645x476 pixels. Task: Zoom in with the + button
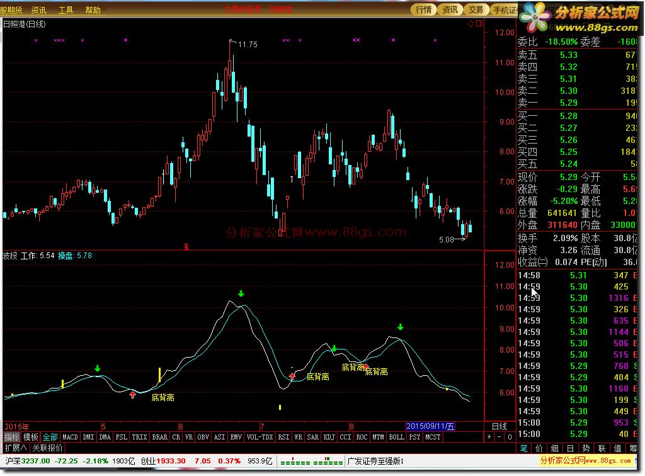(x=489, y=437)
